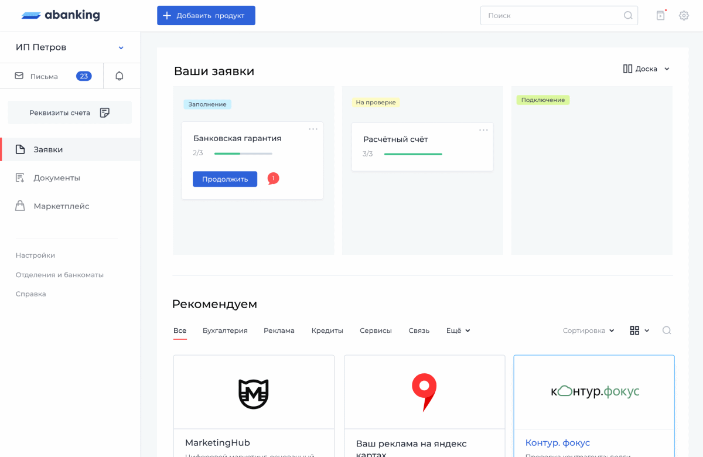Open Справка link
The width and height of the screenshot is (703, 457).
coord(30,294)
